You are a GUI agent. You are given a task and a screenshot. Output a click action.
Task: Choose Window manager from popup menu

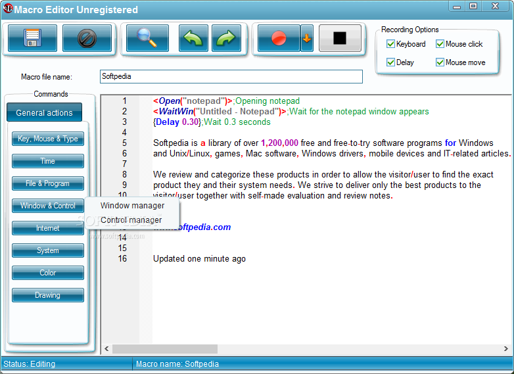point(132,206)
